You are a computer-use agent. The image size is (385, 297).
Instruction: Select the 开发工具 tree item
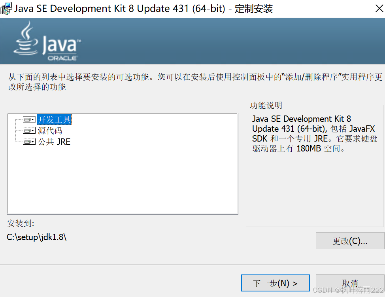pyautogui.click(x=54, y=120)
